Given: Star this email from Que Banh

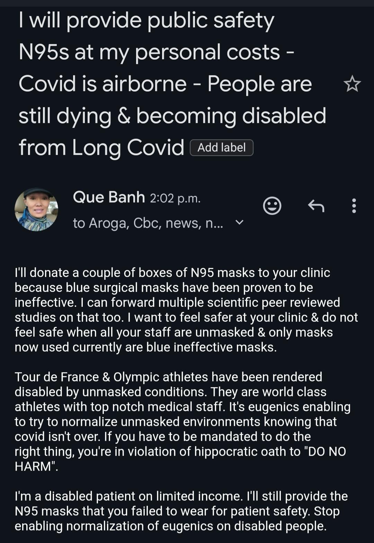Looking at the screenshot, I should click(x=352, y=84).
